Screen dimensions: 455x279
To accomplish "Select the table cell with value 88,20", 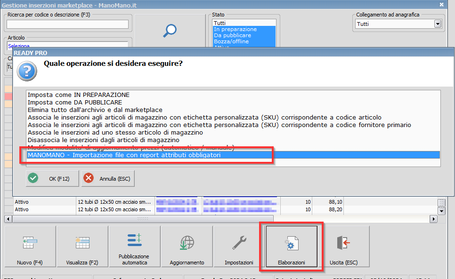I will pos(328,209).
